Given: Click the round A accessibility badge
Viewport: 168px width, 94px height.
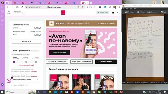Looking at the screenshot, I should [9, 81].
